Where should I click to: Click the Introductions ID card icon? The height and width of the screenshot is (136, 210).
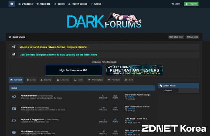(14, 109)
